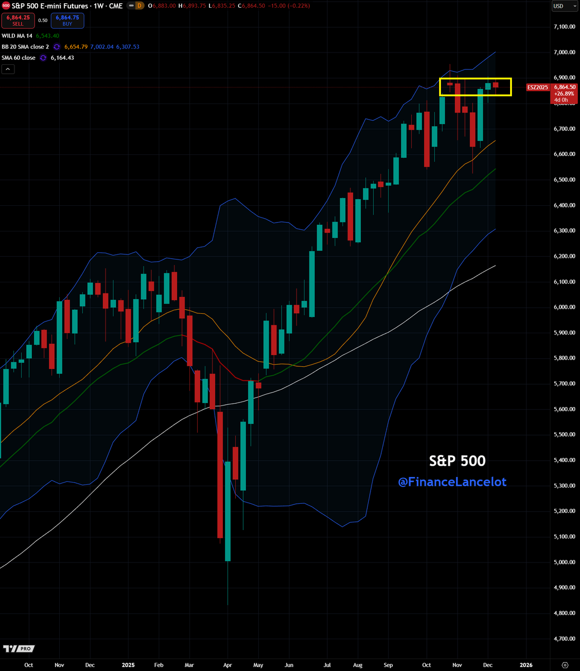
Task: Click 4,700.00 on the price axis
Action: click(565, 639)
